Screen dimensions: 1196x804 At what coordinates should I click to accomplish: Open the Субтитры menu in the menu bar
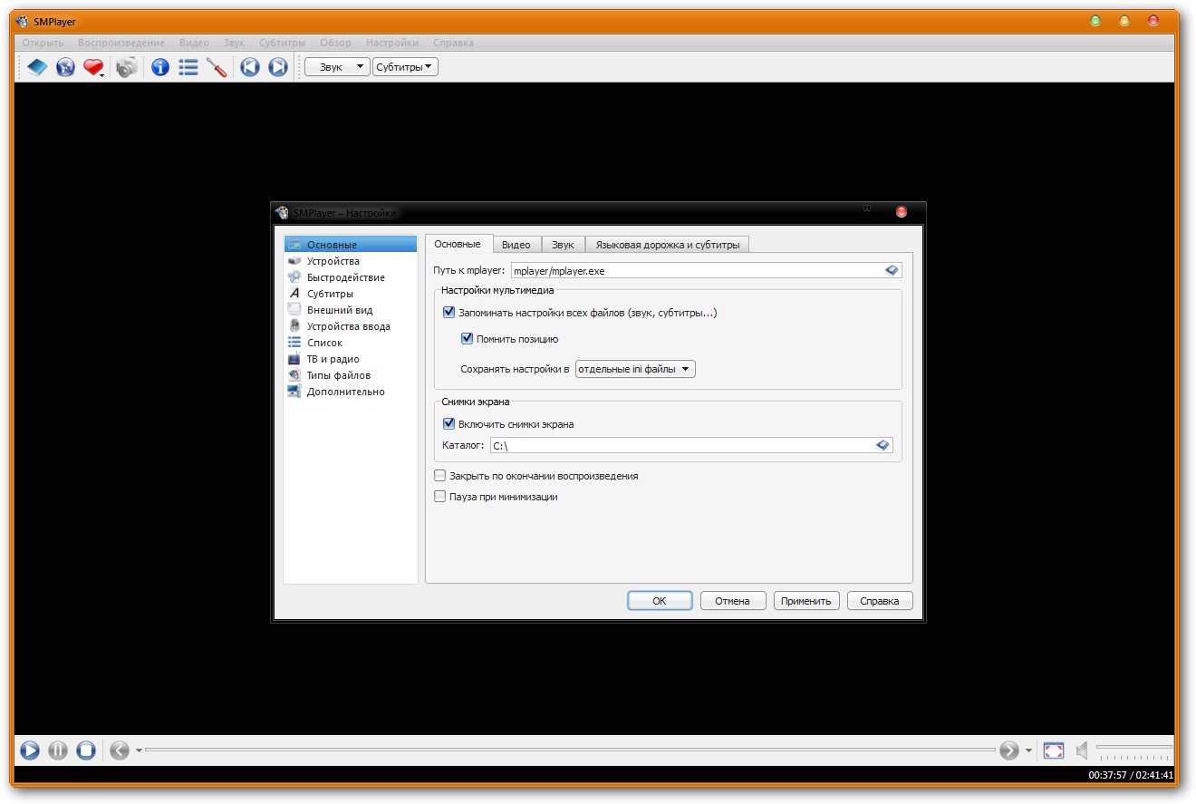click(282, 43)
